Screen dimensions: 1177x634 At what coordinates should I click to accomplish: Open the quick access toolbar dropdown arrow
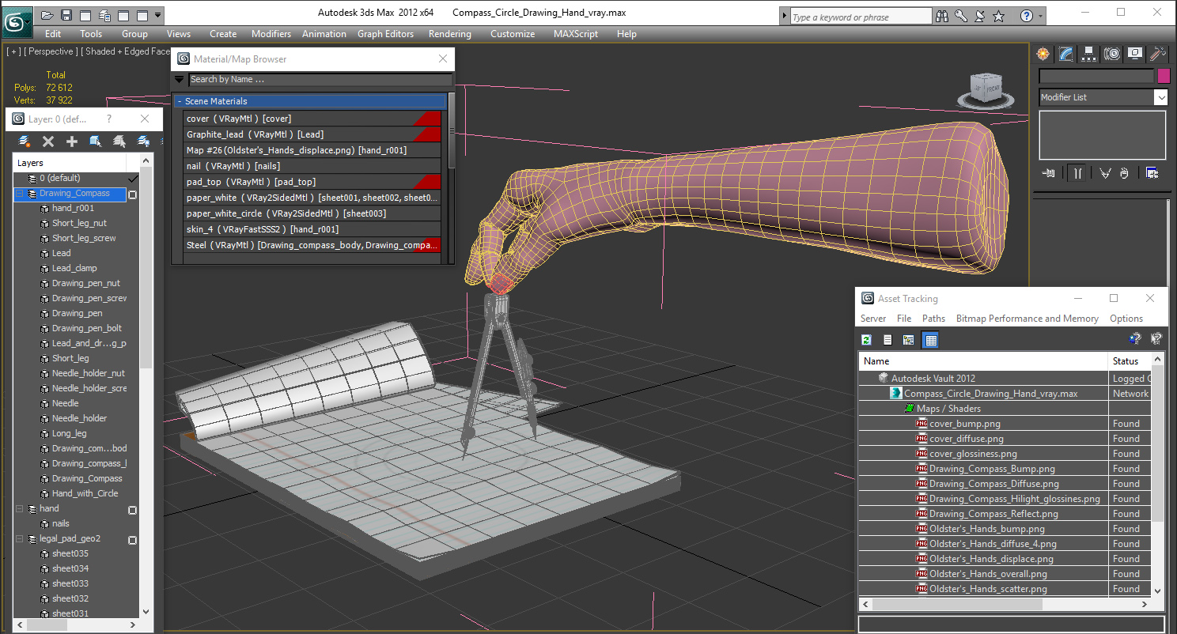tap(158, 15)
